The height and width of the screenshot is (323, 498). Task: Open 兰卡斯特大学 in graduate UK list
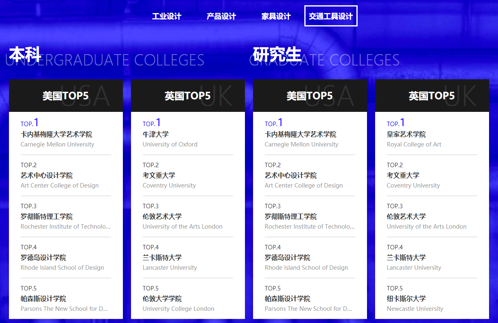(406, 258)
